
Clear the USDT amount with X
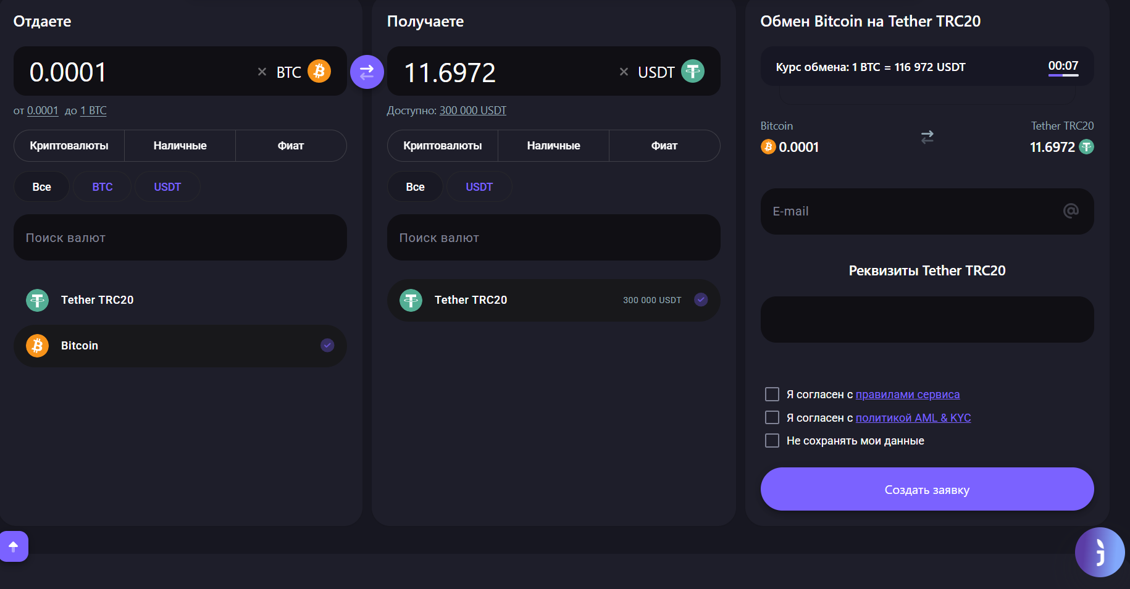coord(624,72)
